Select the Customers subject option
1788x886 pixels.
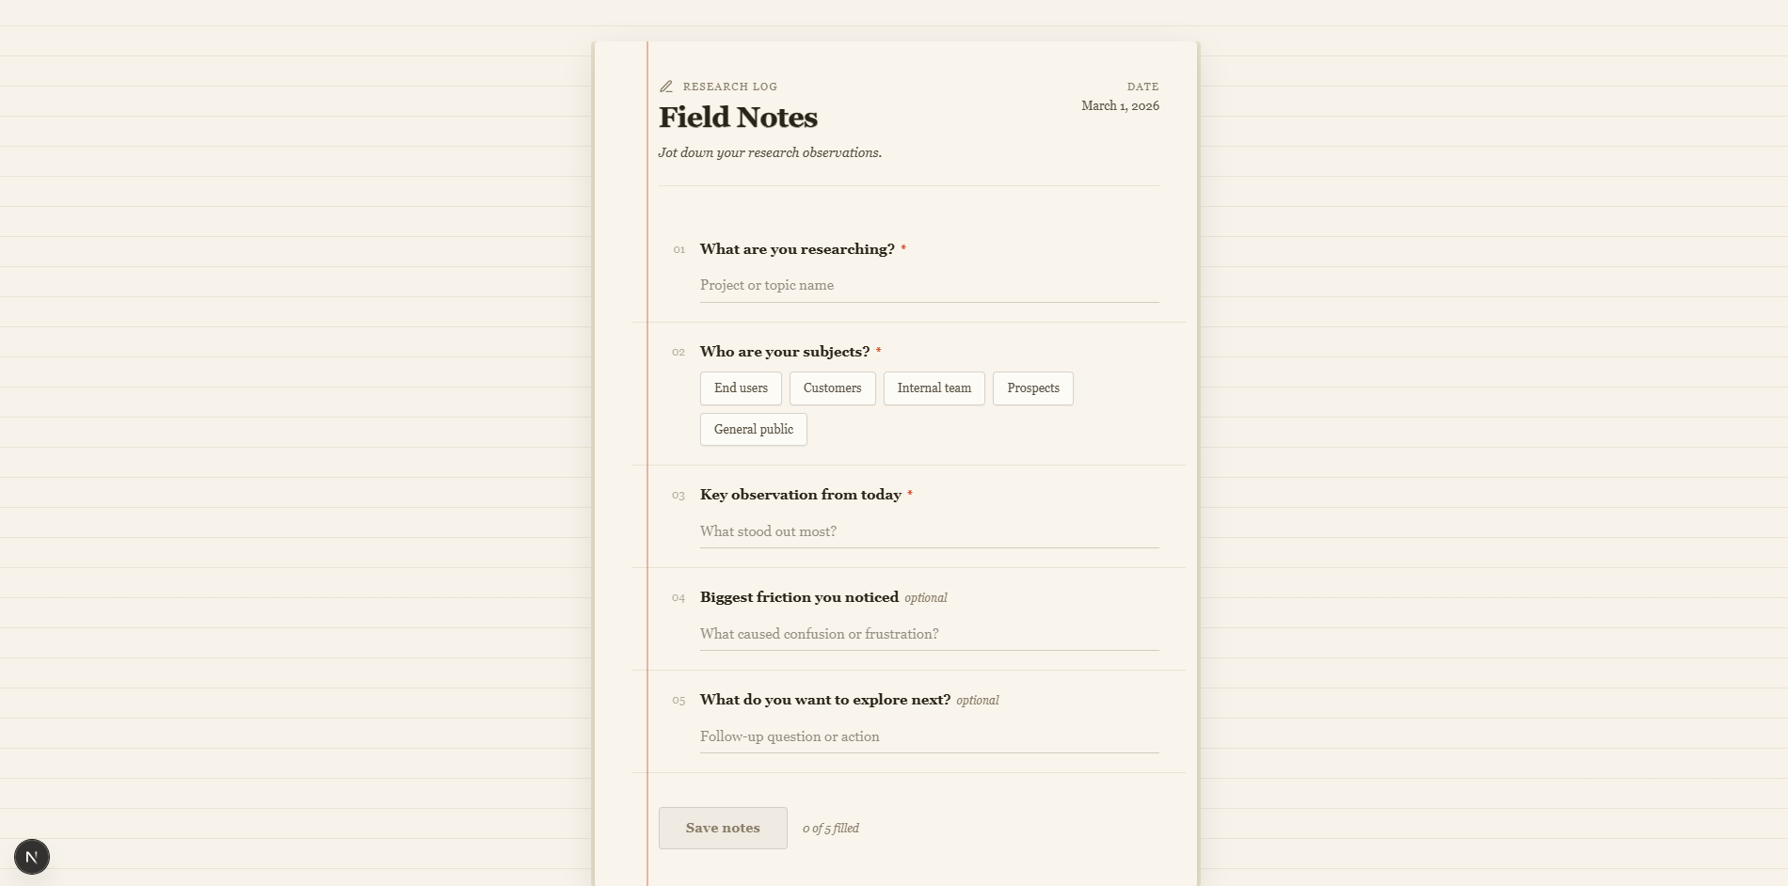832,388
